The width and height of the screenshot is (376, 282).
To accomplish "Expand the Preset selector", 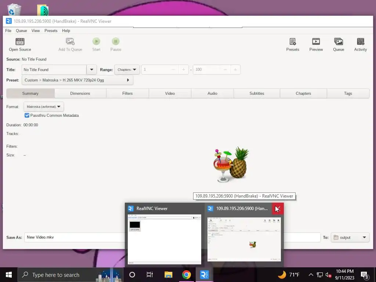I will pos(77,80).
